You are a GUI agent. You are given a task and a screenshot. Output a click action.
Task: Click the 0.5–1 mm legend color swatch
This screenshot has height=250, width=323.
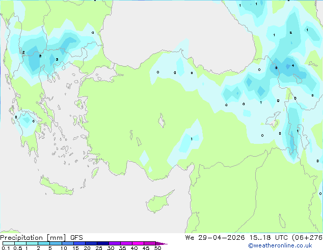pos(20,243)
